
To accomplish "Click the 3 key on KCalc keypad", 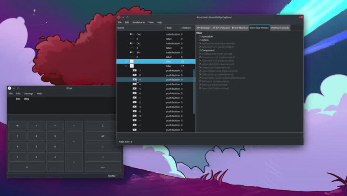I will 55,157.
